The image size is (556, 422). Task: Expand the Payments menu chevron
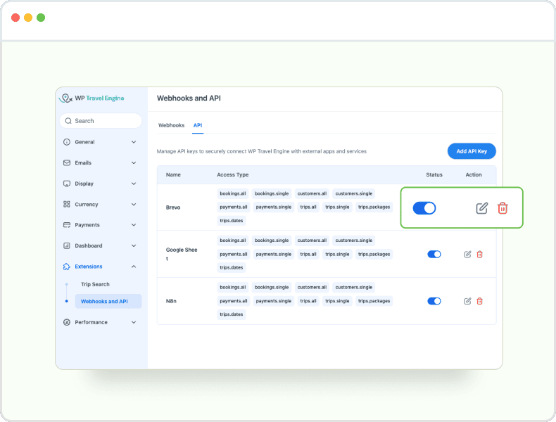tap(134, 224)
